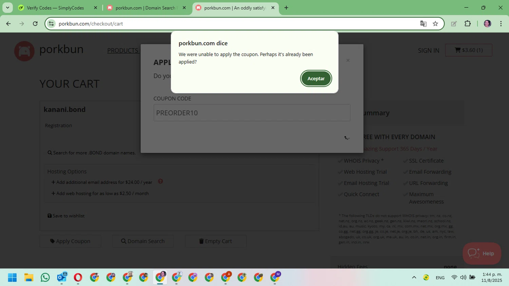Viewport: 509px width, 286px height.
Task: Open the Help chat widget
Action: [x=482, y=253]
